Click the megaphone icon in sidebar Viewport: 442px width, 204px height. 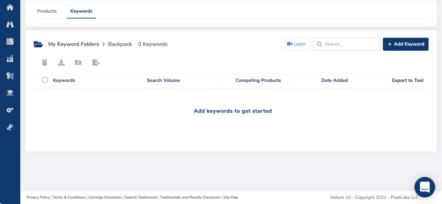point(10,127)
